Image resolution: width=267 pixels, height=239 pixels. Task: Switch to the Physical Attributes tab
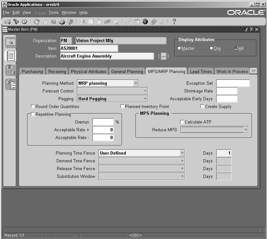(89, 71)
